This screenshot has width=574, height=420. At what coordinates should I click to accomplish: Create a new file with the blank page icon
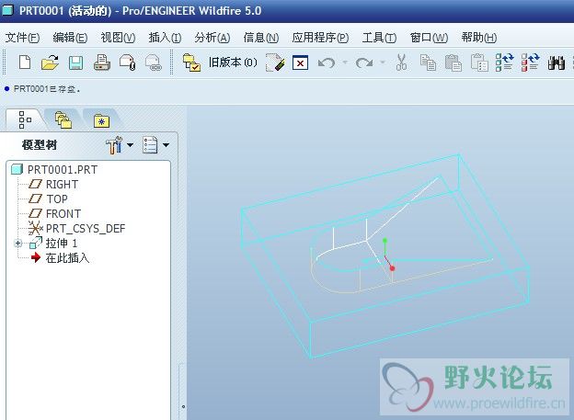pos(25,62)
